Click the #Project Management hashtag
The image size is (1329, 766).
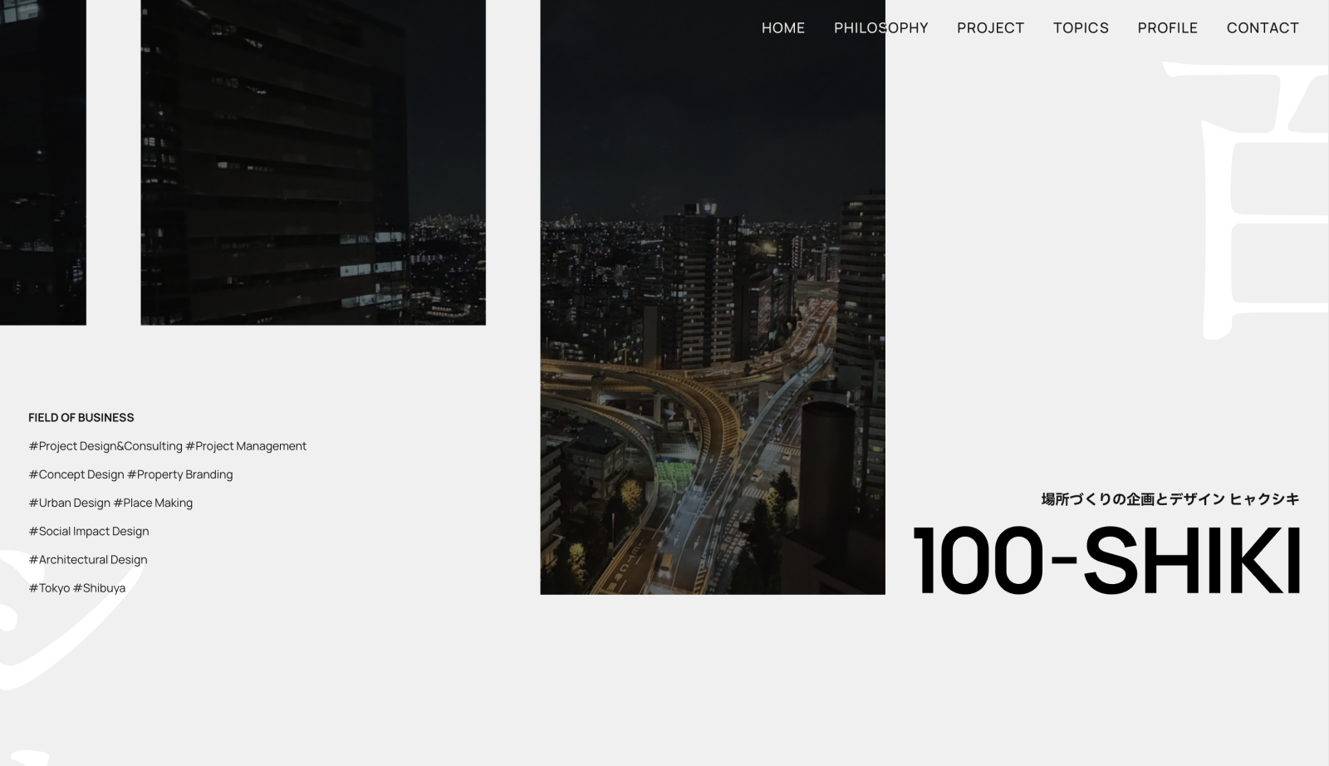[246, 446]
